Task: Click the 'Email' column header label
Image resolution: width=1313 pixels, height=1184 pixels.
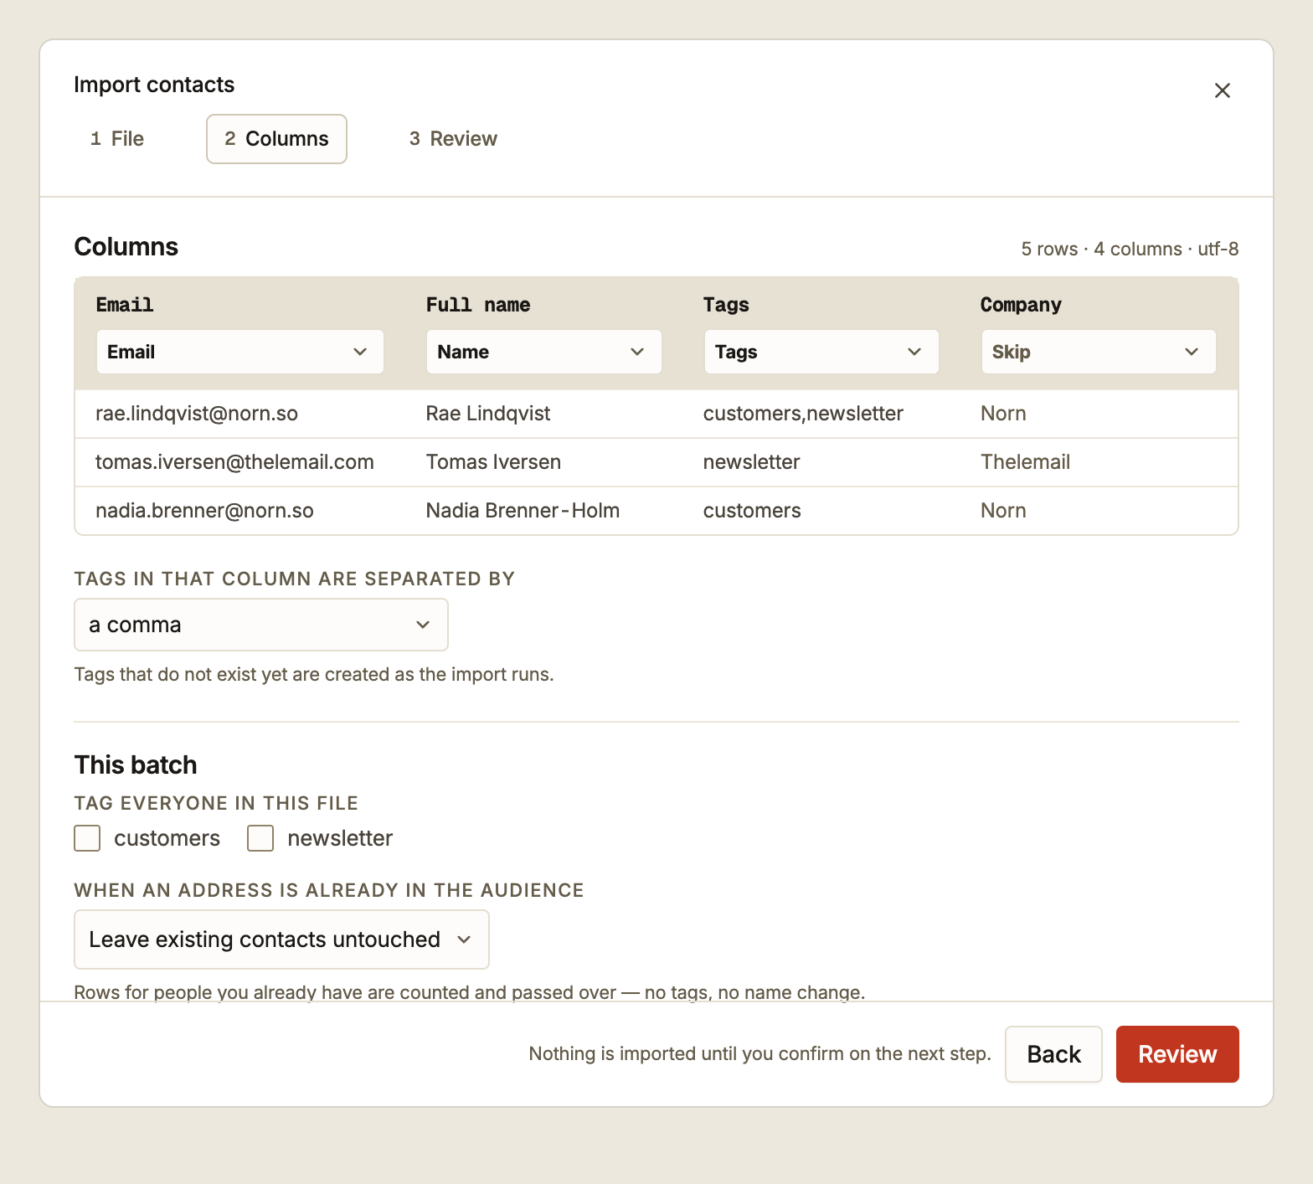Action: 125,305
